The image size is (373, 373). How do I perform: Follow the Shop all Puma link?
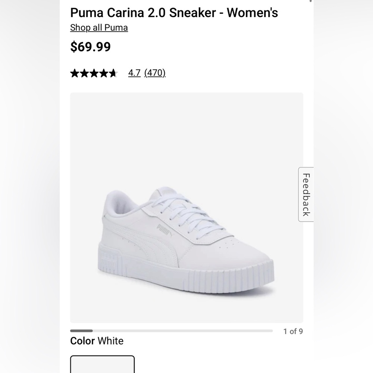pyautogui.click(x=98, y=27)
